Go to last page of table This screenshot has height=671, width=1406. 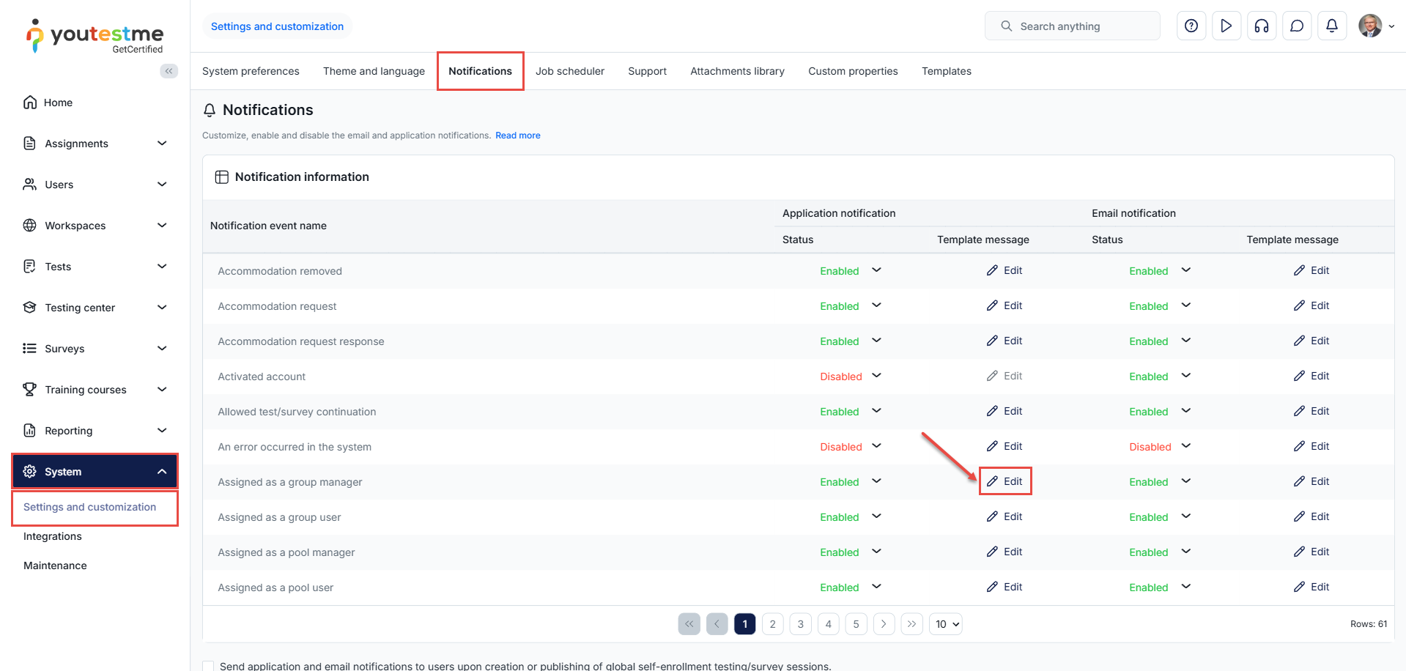pos(911,624)
